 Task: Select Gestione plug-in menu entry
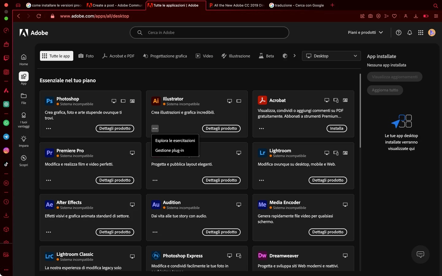pos(175,150)
